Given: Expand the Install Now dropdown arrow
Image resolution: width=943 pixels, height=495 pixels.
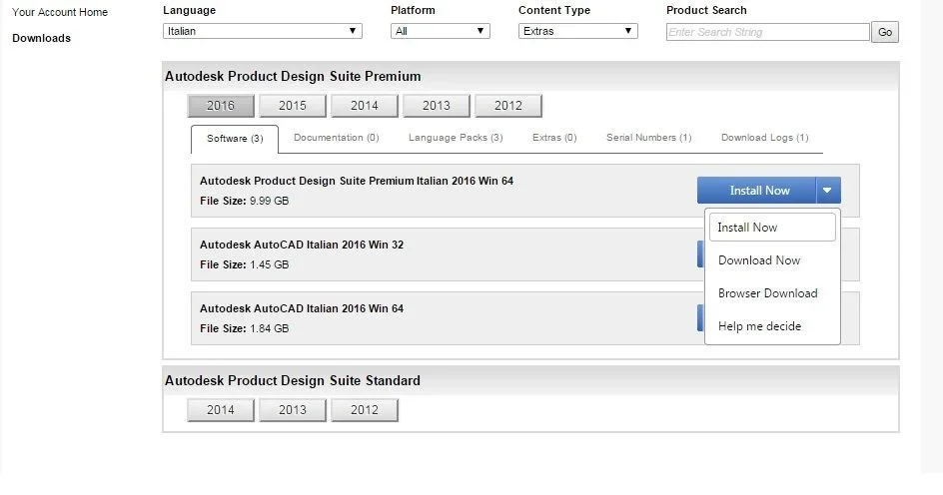Looking at the screenshot, I should [x=828, y=191].
